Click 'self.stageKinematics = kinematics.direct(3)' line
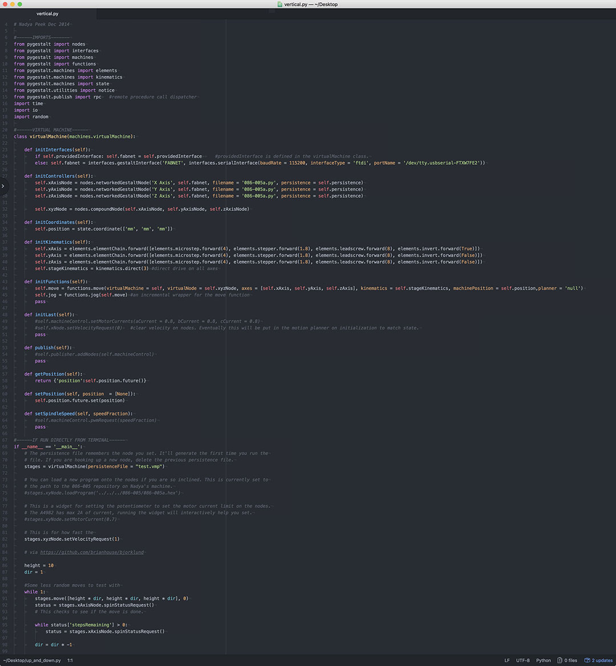616x666 pixels. point(92,269)
